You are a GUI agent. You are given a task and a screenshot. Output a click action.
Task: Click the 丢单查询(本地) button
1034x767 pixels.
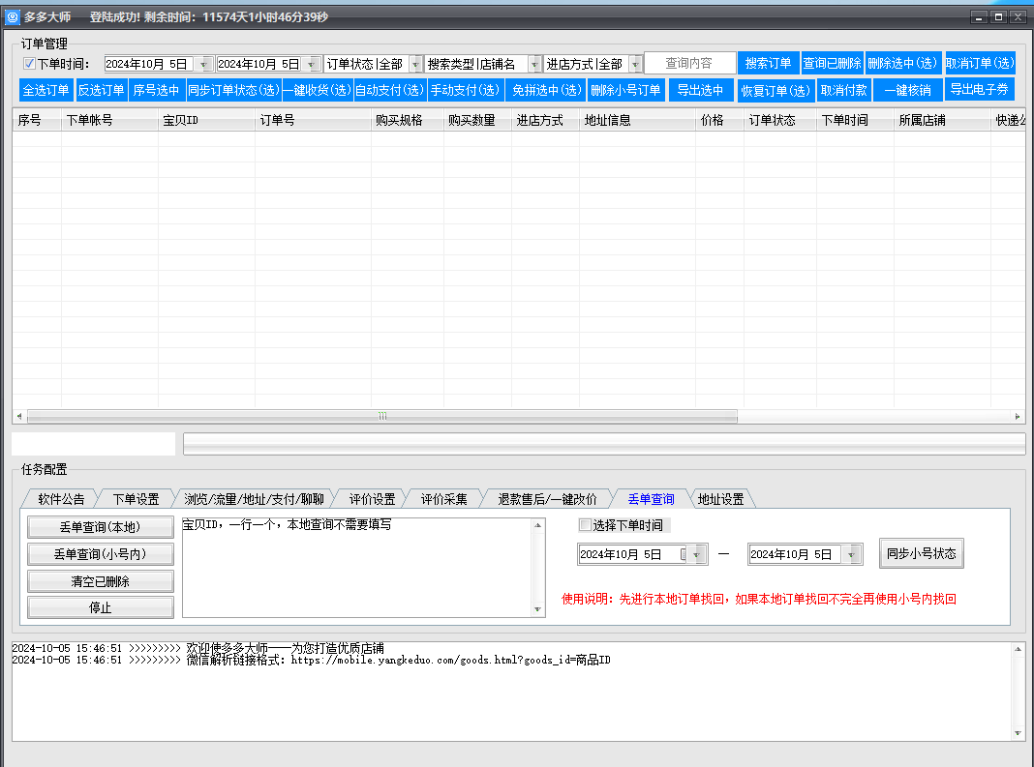(101, 527)
